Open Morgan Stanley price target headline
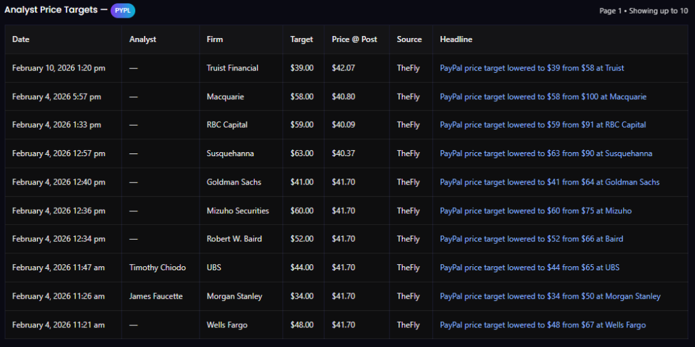 [x=550, y=296]
